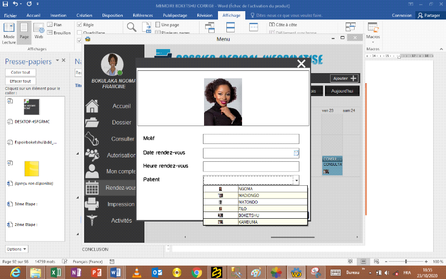Click Coller tout in Presse-papiers
This screenshot has height=279, width=446.
pyautogui.click(x=21, y=73)
